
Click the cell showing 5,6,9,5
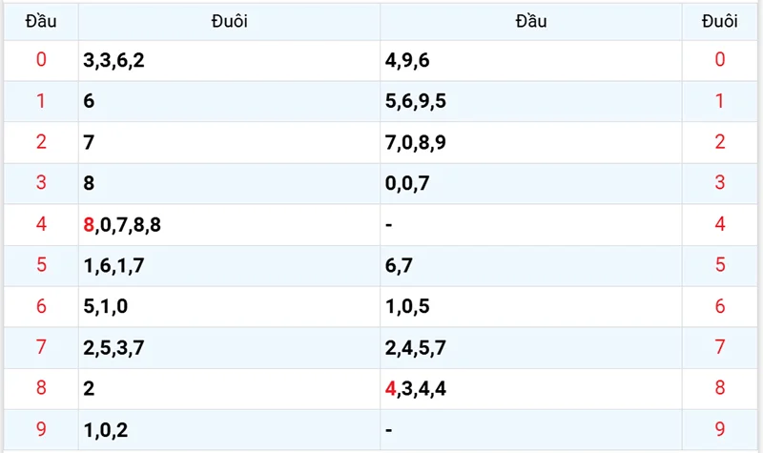tap(416, 102)
